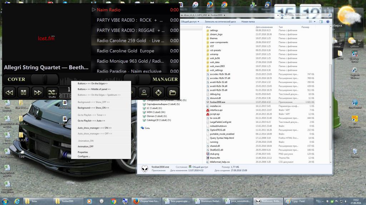Pause playback in the player
This screenshot has width=366, height=205.
[24, 93]
